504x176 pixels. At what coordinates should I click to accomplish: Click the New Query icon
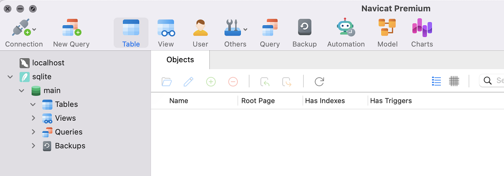(x=71, y=27)
